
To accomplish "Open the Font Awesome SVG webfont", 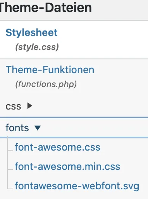I will click(77, 186).
